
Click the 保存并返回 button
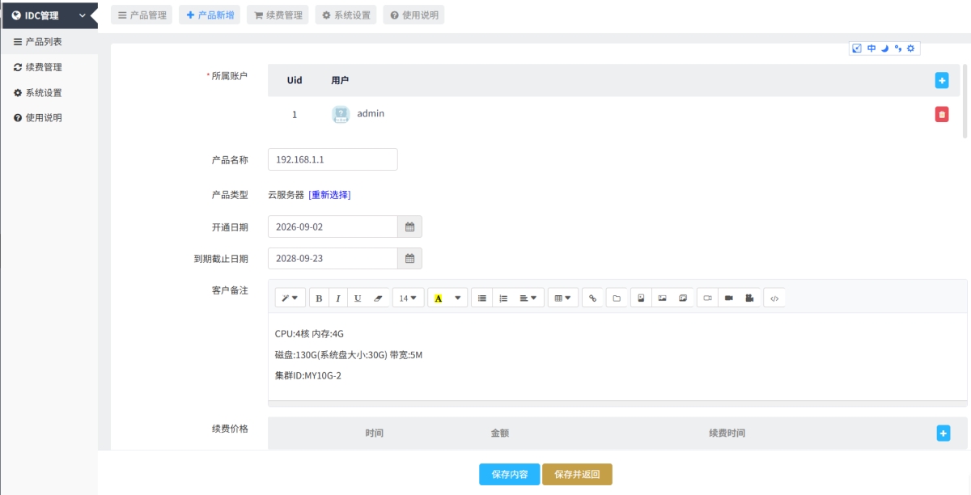[x=577, y=475]
